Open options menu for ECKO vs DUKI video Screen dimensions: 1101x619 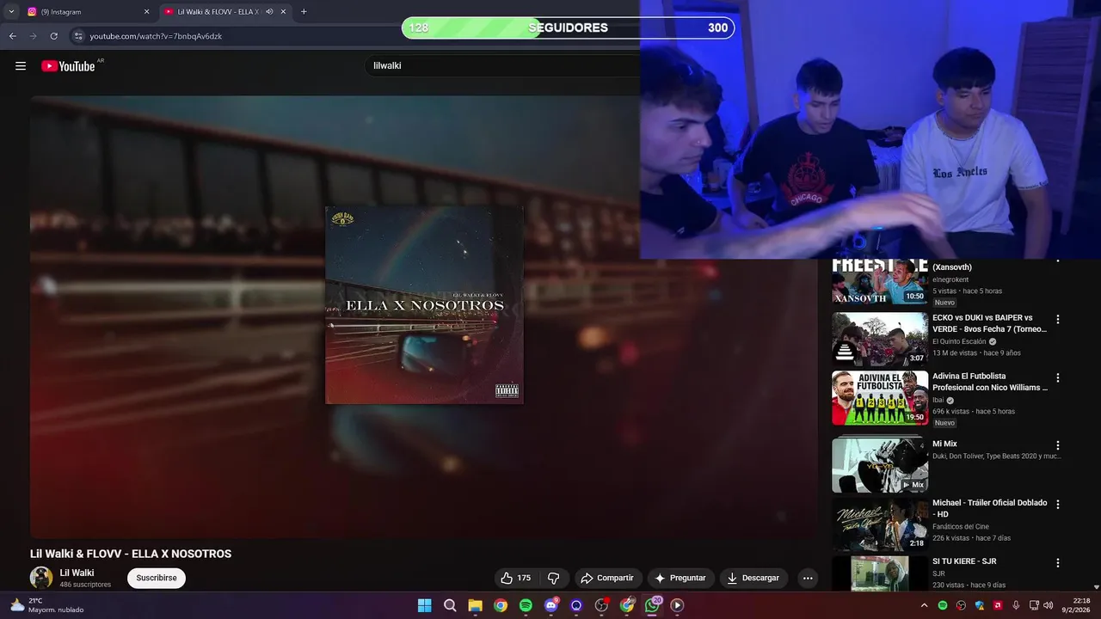click(1058, 319)
